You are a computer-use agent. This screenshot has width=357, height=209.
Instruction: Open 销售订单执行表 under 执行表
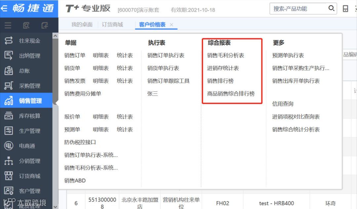tap(166, 55)
